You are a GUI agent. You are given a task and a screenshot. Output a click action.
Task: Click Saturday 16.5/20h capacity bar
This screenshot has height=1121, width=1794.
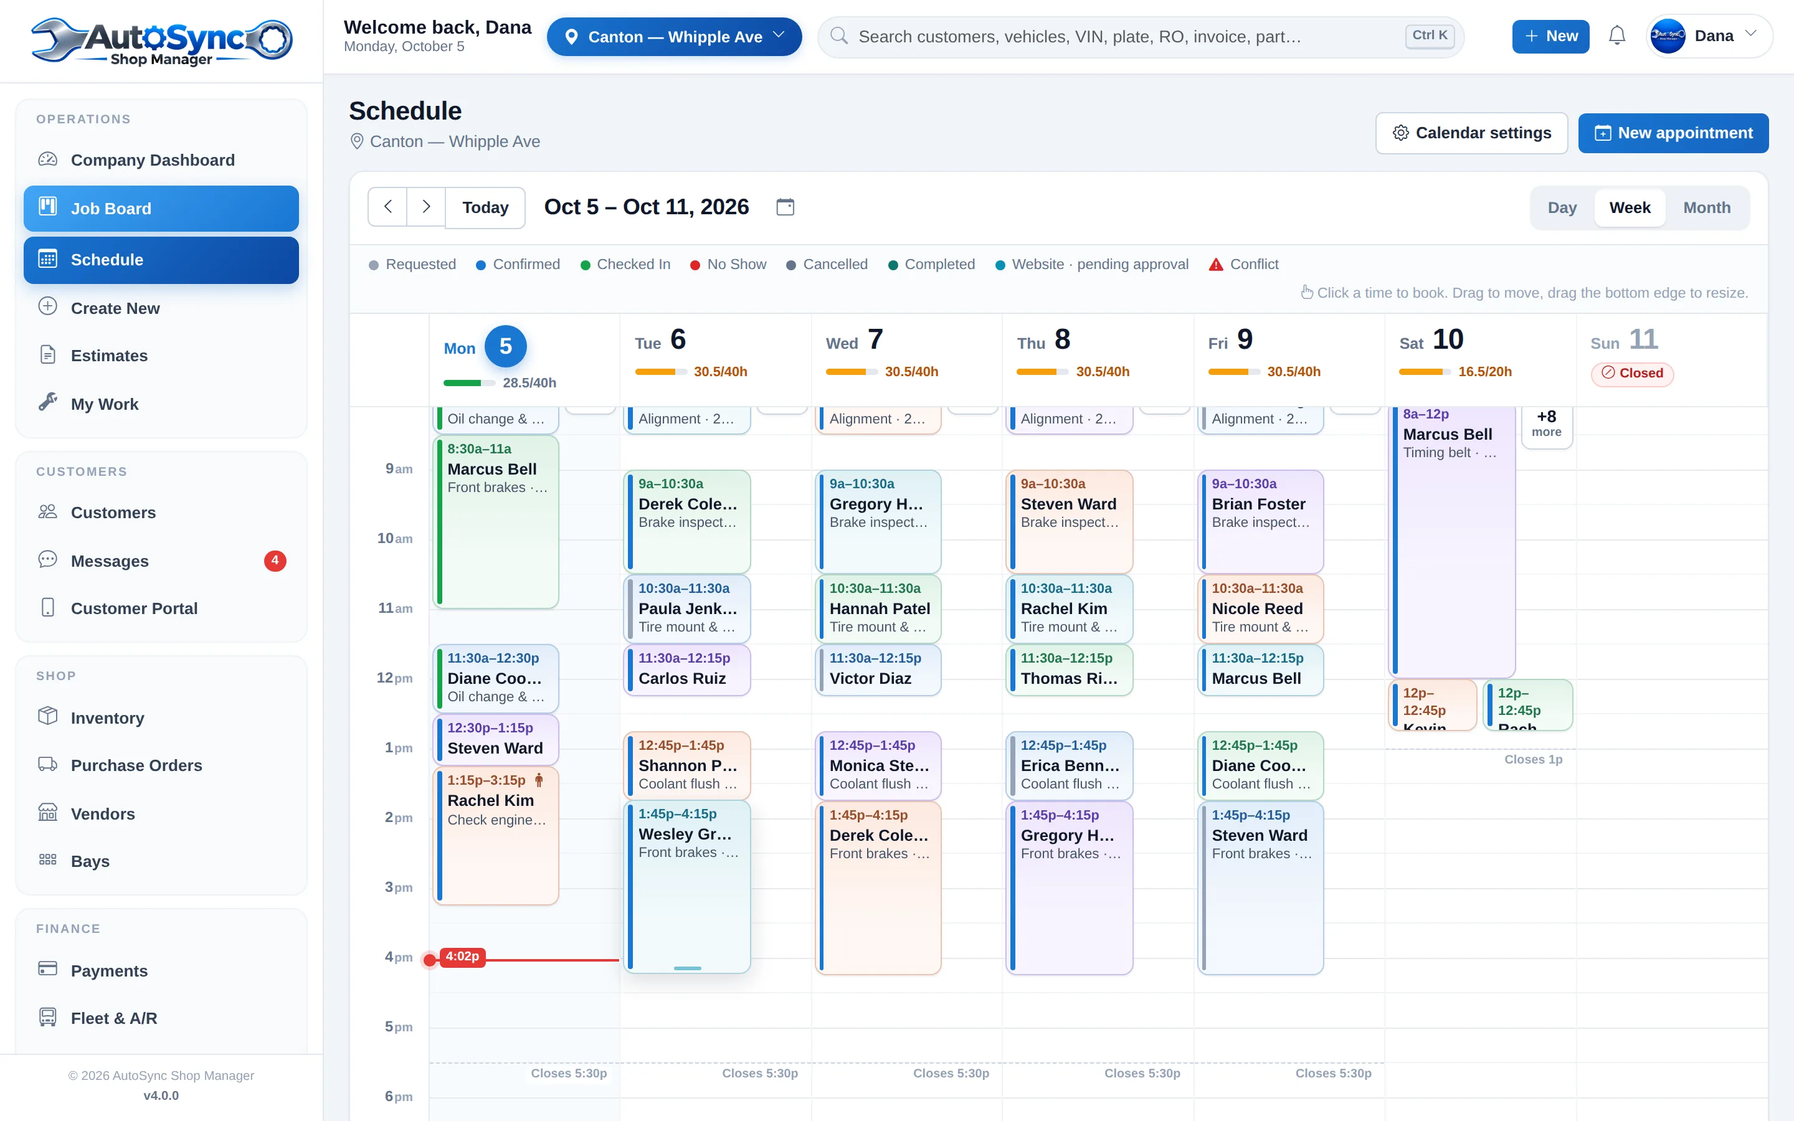(x=1425, y=371)
